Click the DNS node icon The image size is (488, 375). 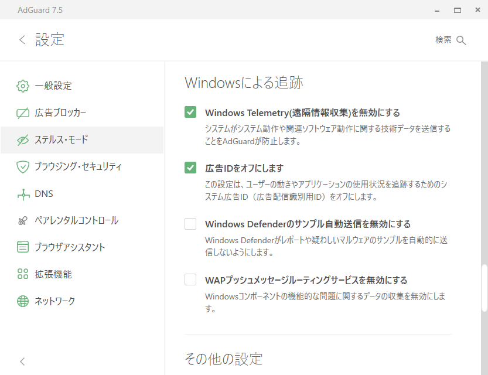(23, 194)
